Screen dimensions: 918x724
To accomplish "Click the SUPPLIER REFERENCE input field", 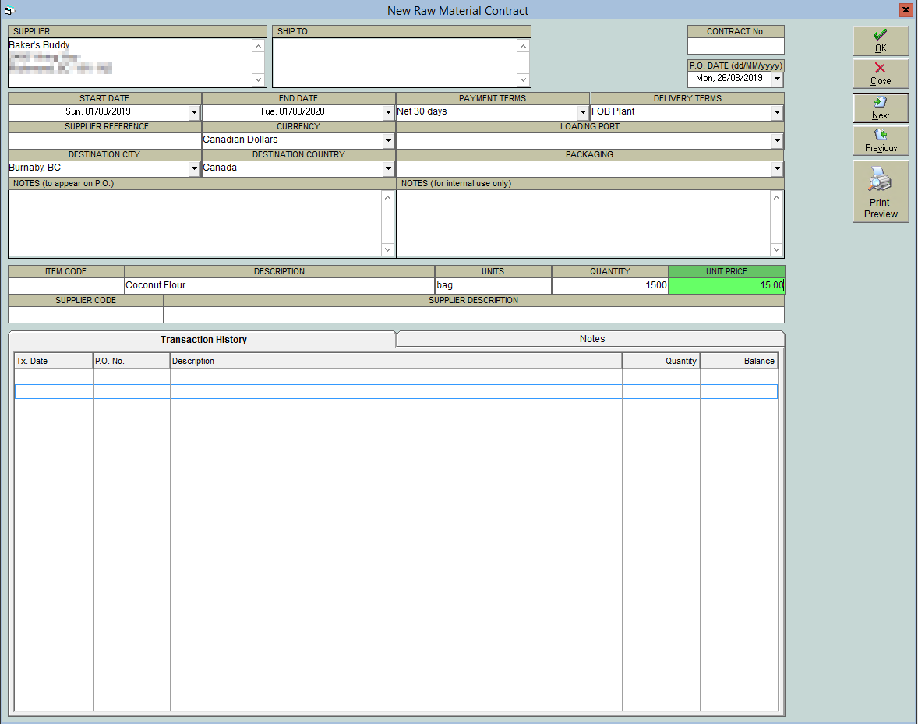I will coord(104,140).
